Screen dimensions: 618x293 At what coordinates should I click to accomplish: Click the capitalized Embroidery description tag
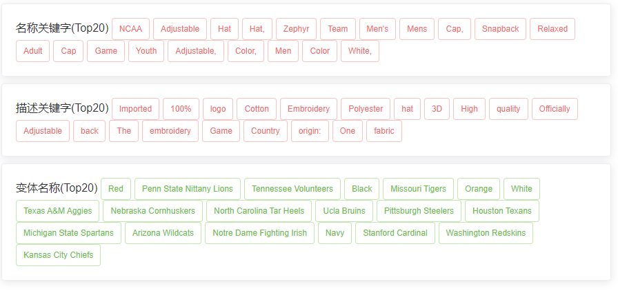(x=308, y=109)
